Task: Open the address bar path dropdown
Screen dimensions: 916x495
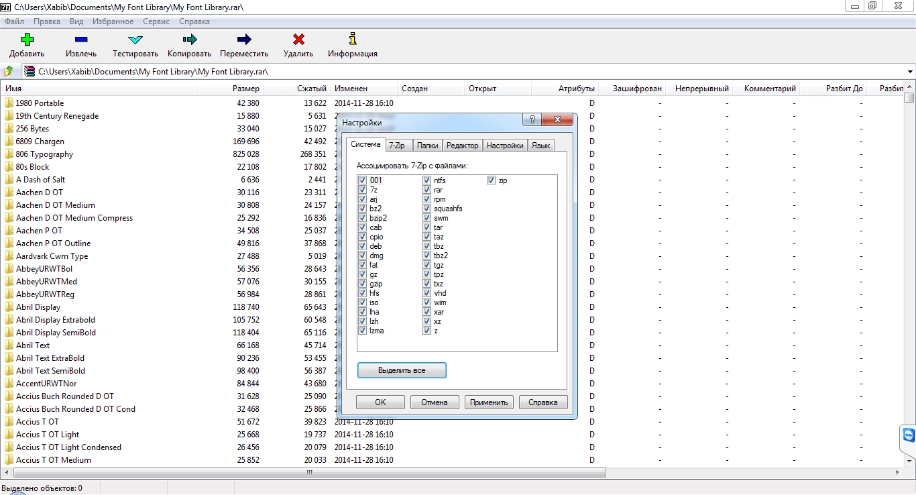Action: (910, 71)
